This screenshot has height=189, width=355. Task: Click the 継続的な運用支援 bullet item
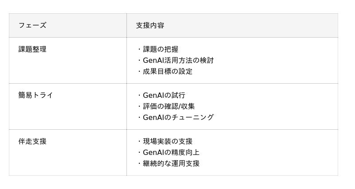171,163
